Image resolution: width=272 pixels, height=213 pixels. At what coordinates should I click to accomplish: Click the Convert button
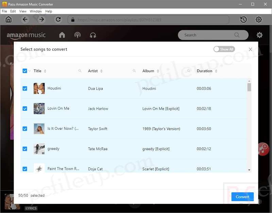tap(242, 197)
